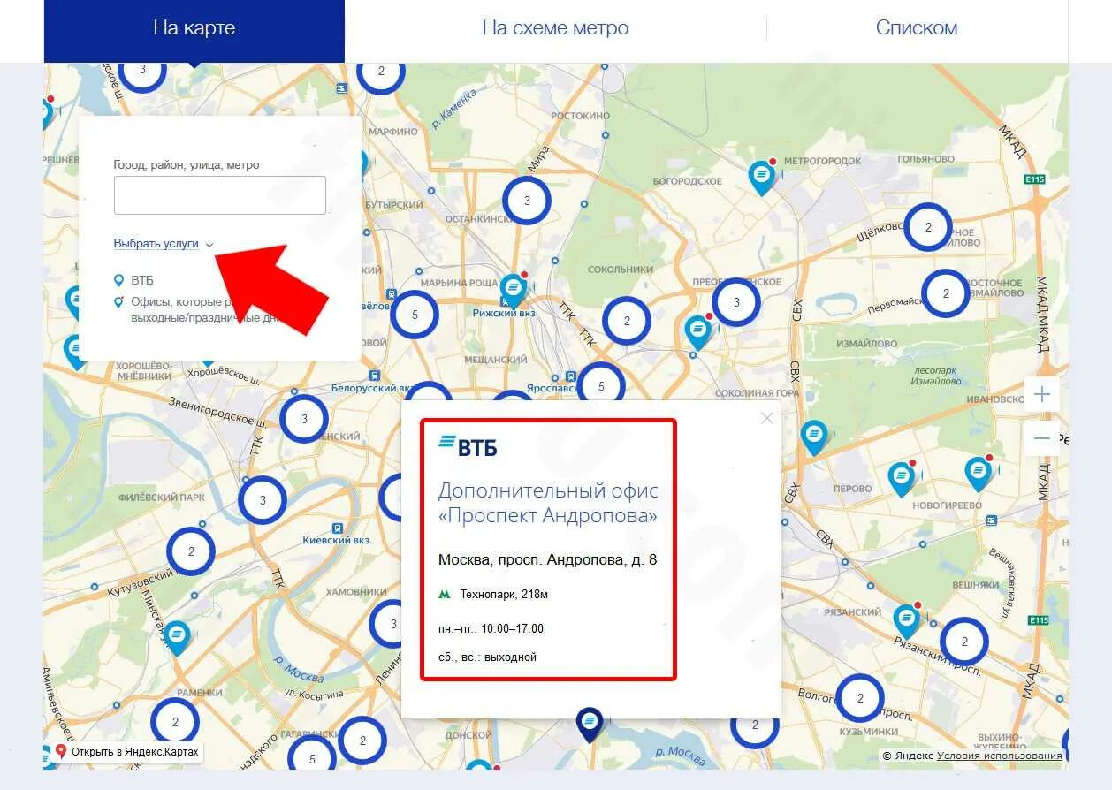Select the VTB pin below Преображенское label
The image size is (1112, 790).
pyautogui.click(x=698, y=331)
